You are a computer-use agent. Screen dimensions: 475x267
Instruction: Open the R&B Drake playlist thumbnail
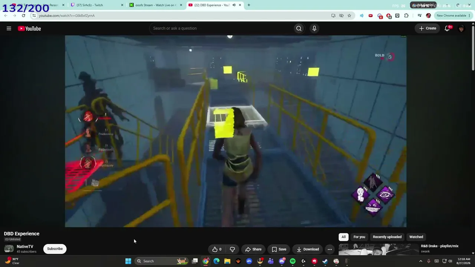[378, 250]
